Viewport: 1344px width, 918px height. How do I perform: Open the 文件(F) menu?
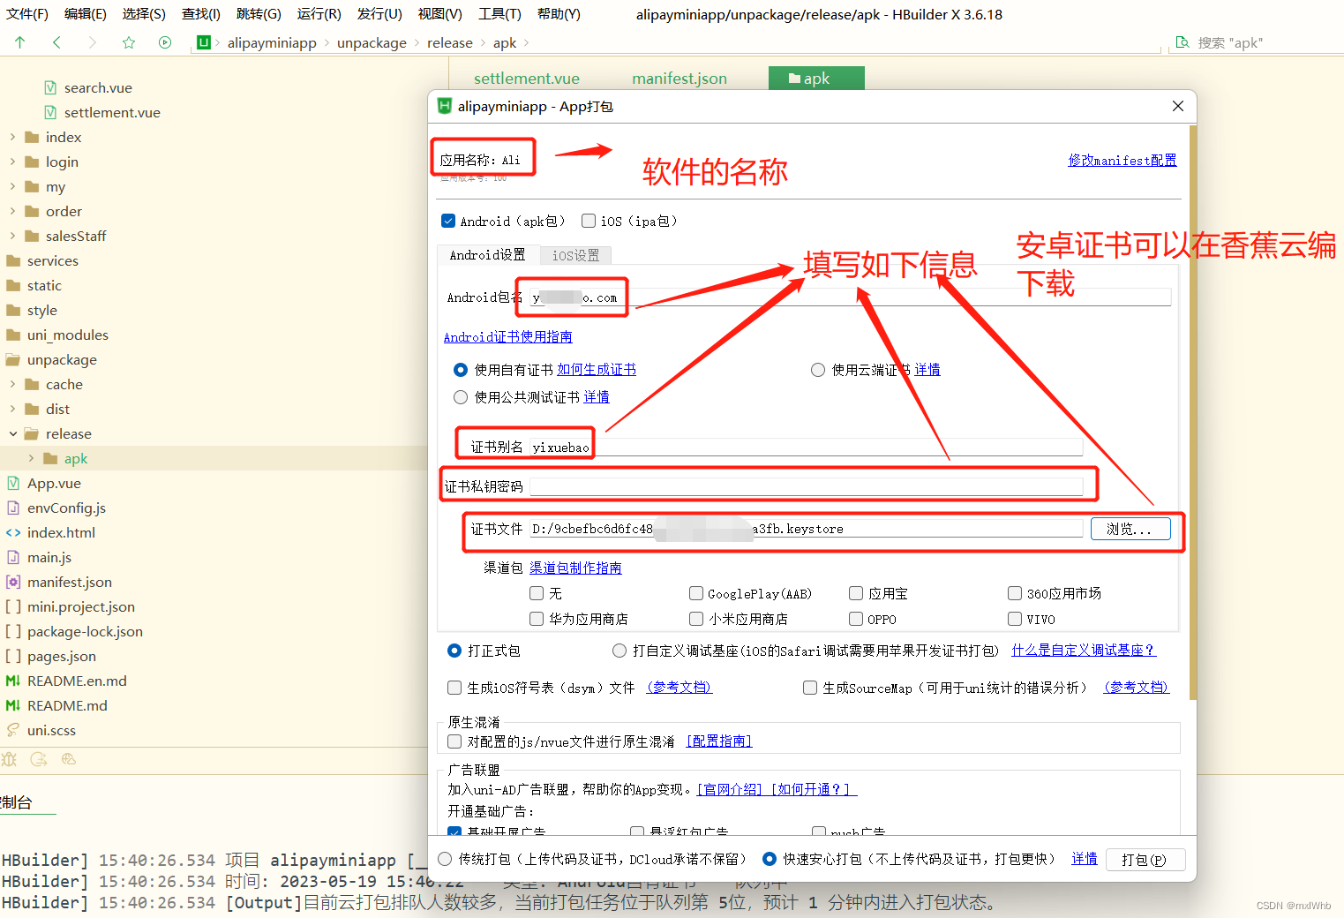pos(27,14)
